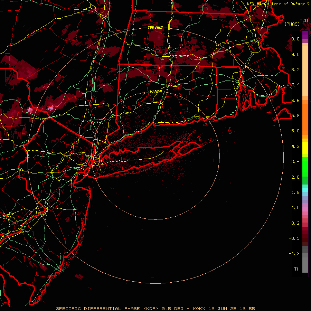Click the 9.0 value on the color scale
The height and width of the screenshot is (311, 311).
(x=295, y=54)
